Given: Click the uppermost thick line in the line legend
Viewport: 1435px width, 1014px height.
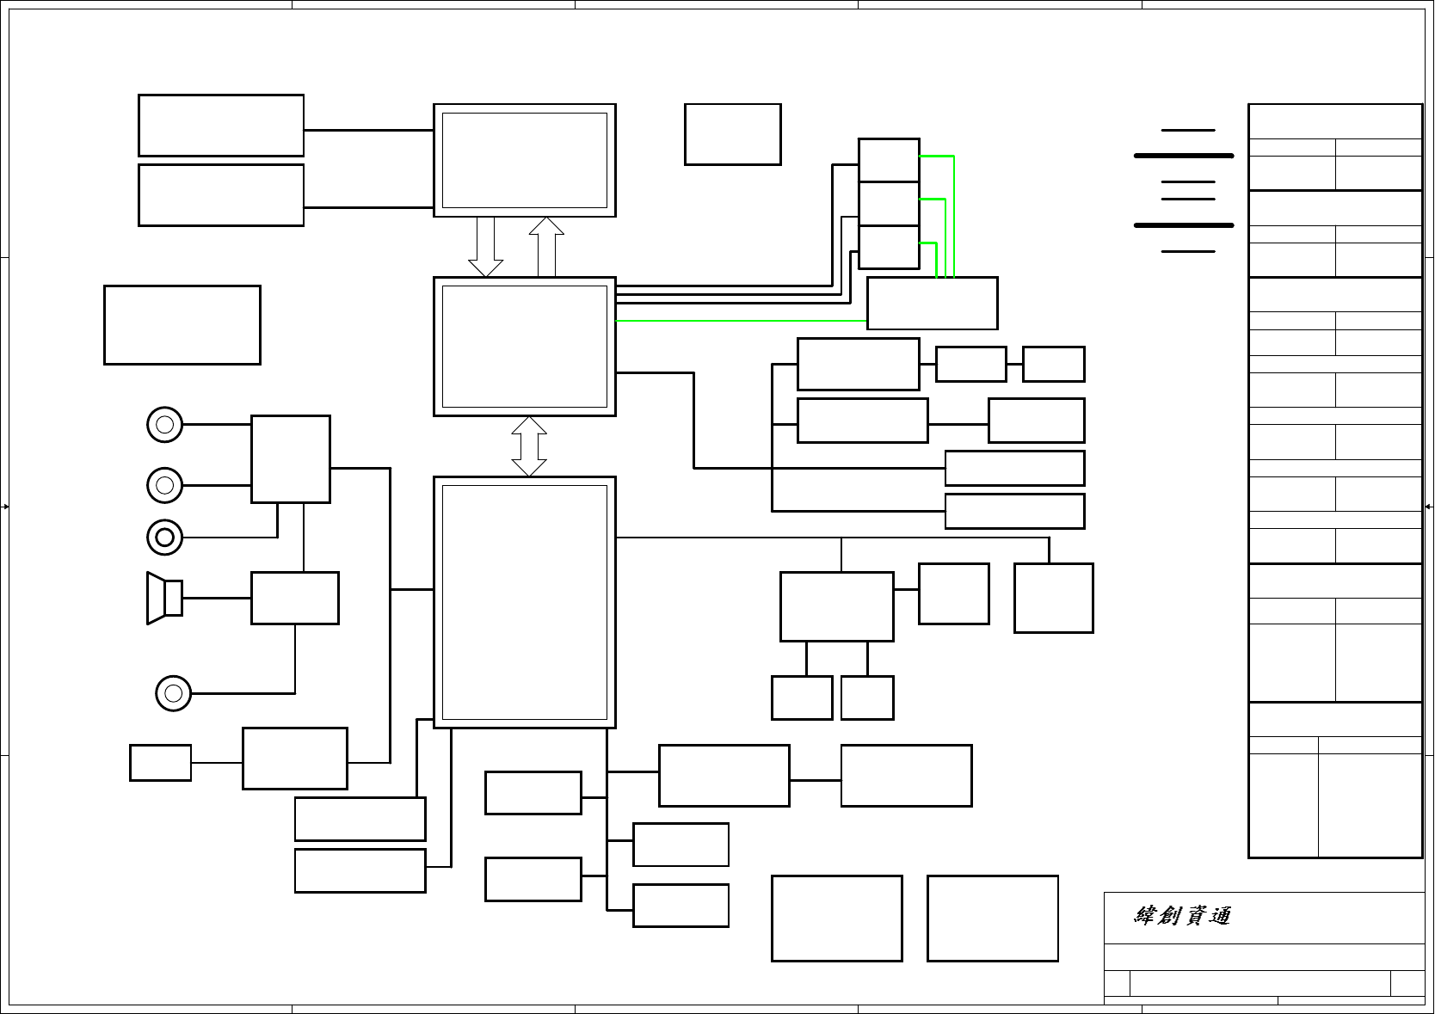Looking at the screenshot, I should coord(1184,156).
